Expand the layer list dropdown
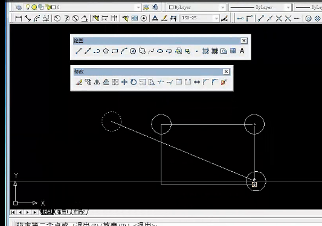 138,7
